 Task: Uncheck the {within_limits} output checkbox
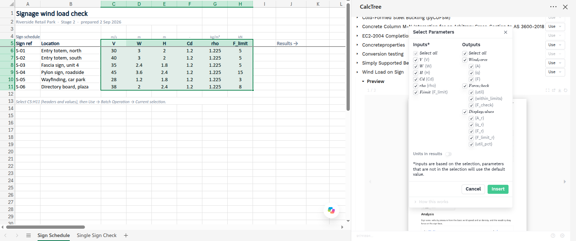click(471, 99)
